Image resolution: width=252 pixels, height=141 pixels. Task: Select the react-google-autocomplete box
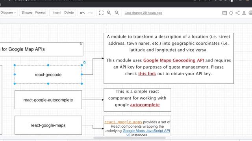48,100
